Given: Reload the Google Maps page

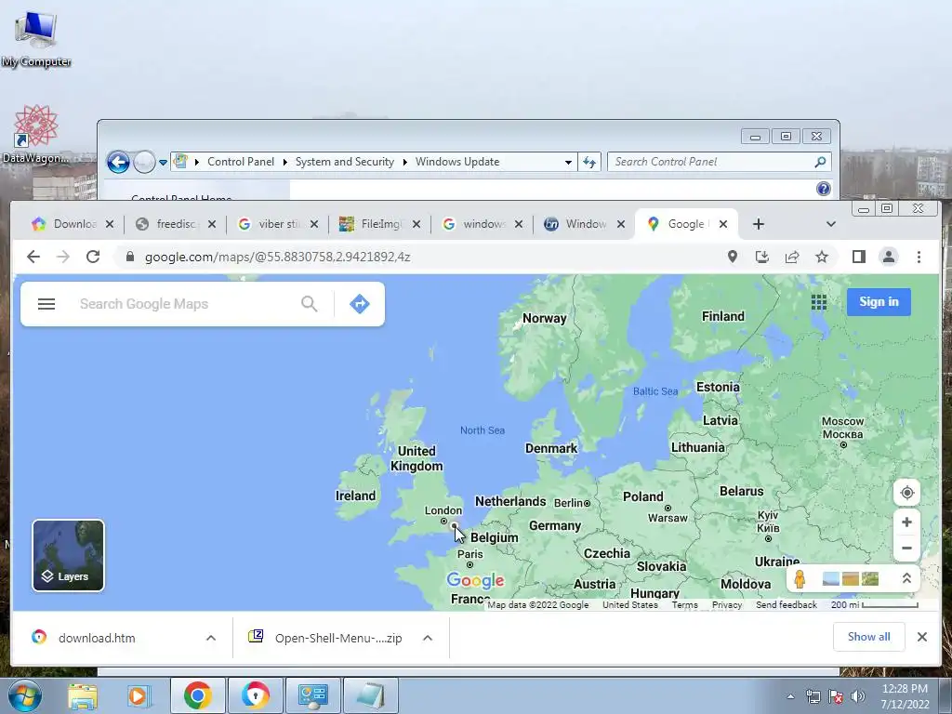Looking at the screenshot, I should (x=93, y=257).
